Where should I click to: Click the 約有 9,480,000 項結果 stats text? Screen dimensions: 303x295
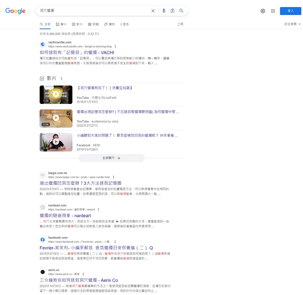tap(69, 34)
